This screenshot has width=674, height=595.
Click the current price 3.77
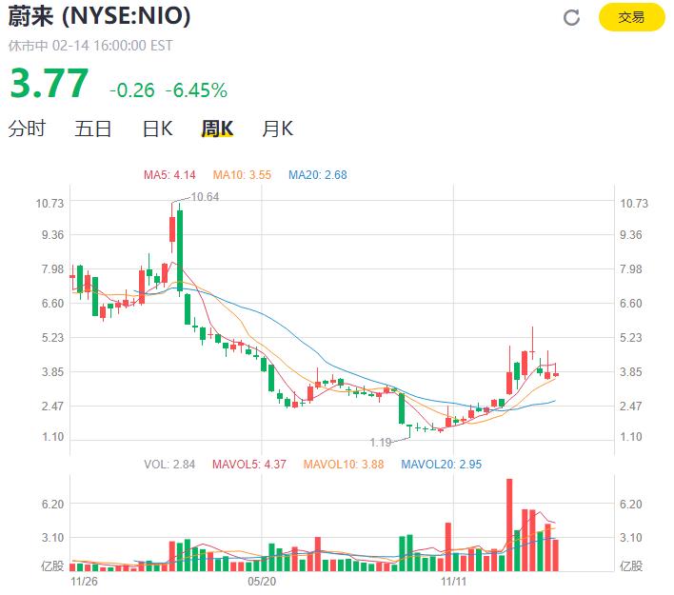point(49,83)
